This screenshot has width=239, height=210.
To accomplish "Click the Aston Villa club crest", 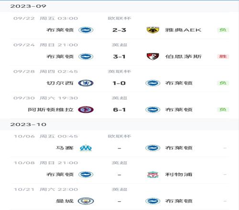I will 86,110.
